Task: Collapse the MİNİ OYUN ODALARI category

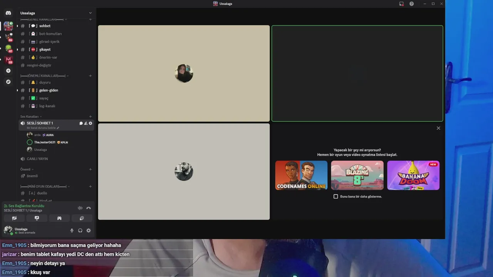Action: (x=44, y=187)
